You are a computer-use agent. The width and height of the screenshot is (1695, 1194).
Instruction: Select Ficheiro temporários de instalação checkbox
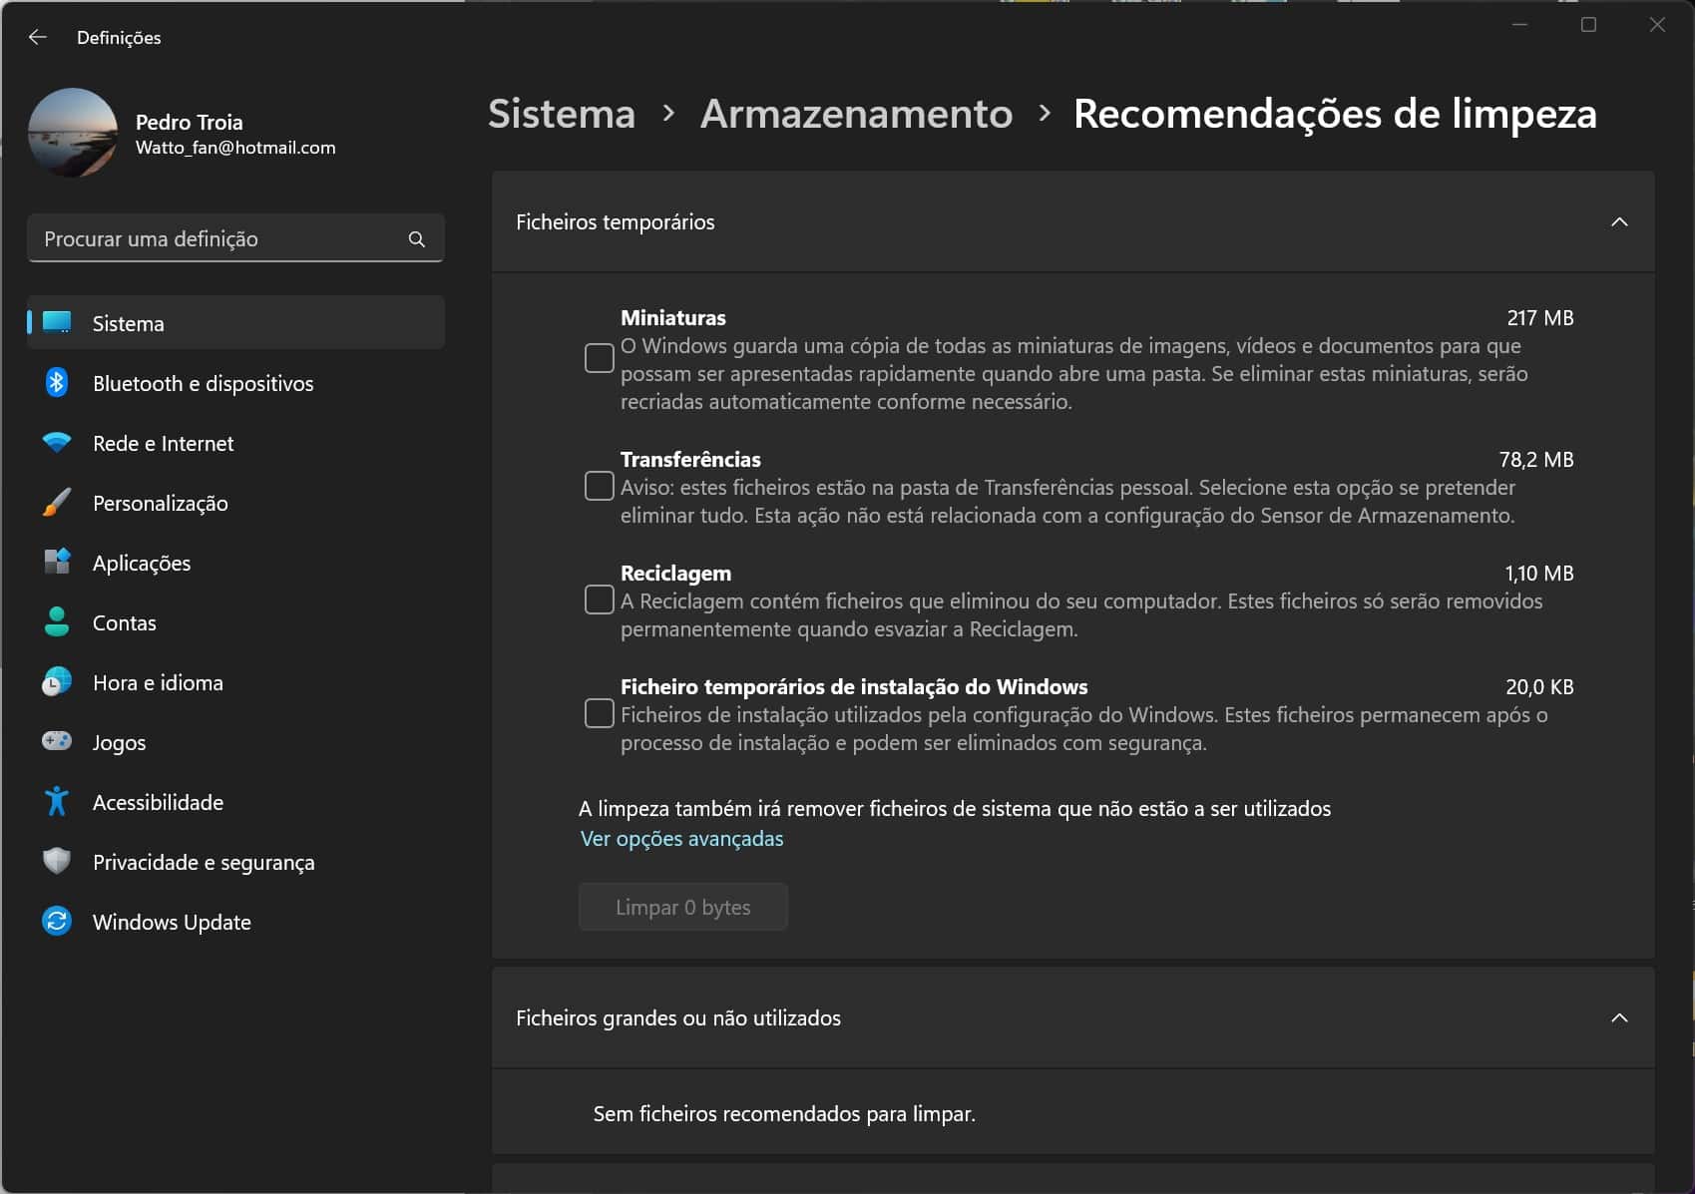pos(599,713)
